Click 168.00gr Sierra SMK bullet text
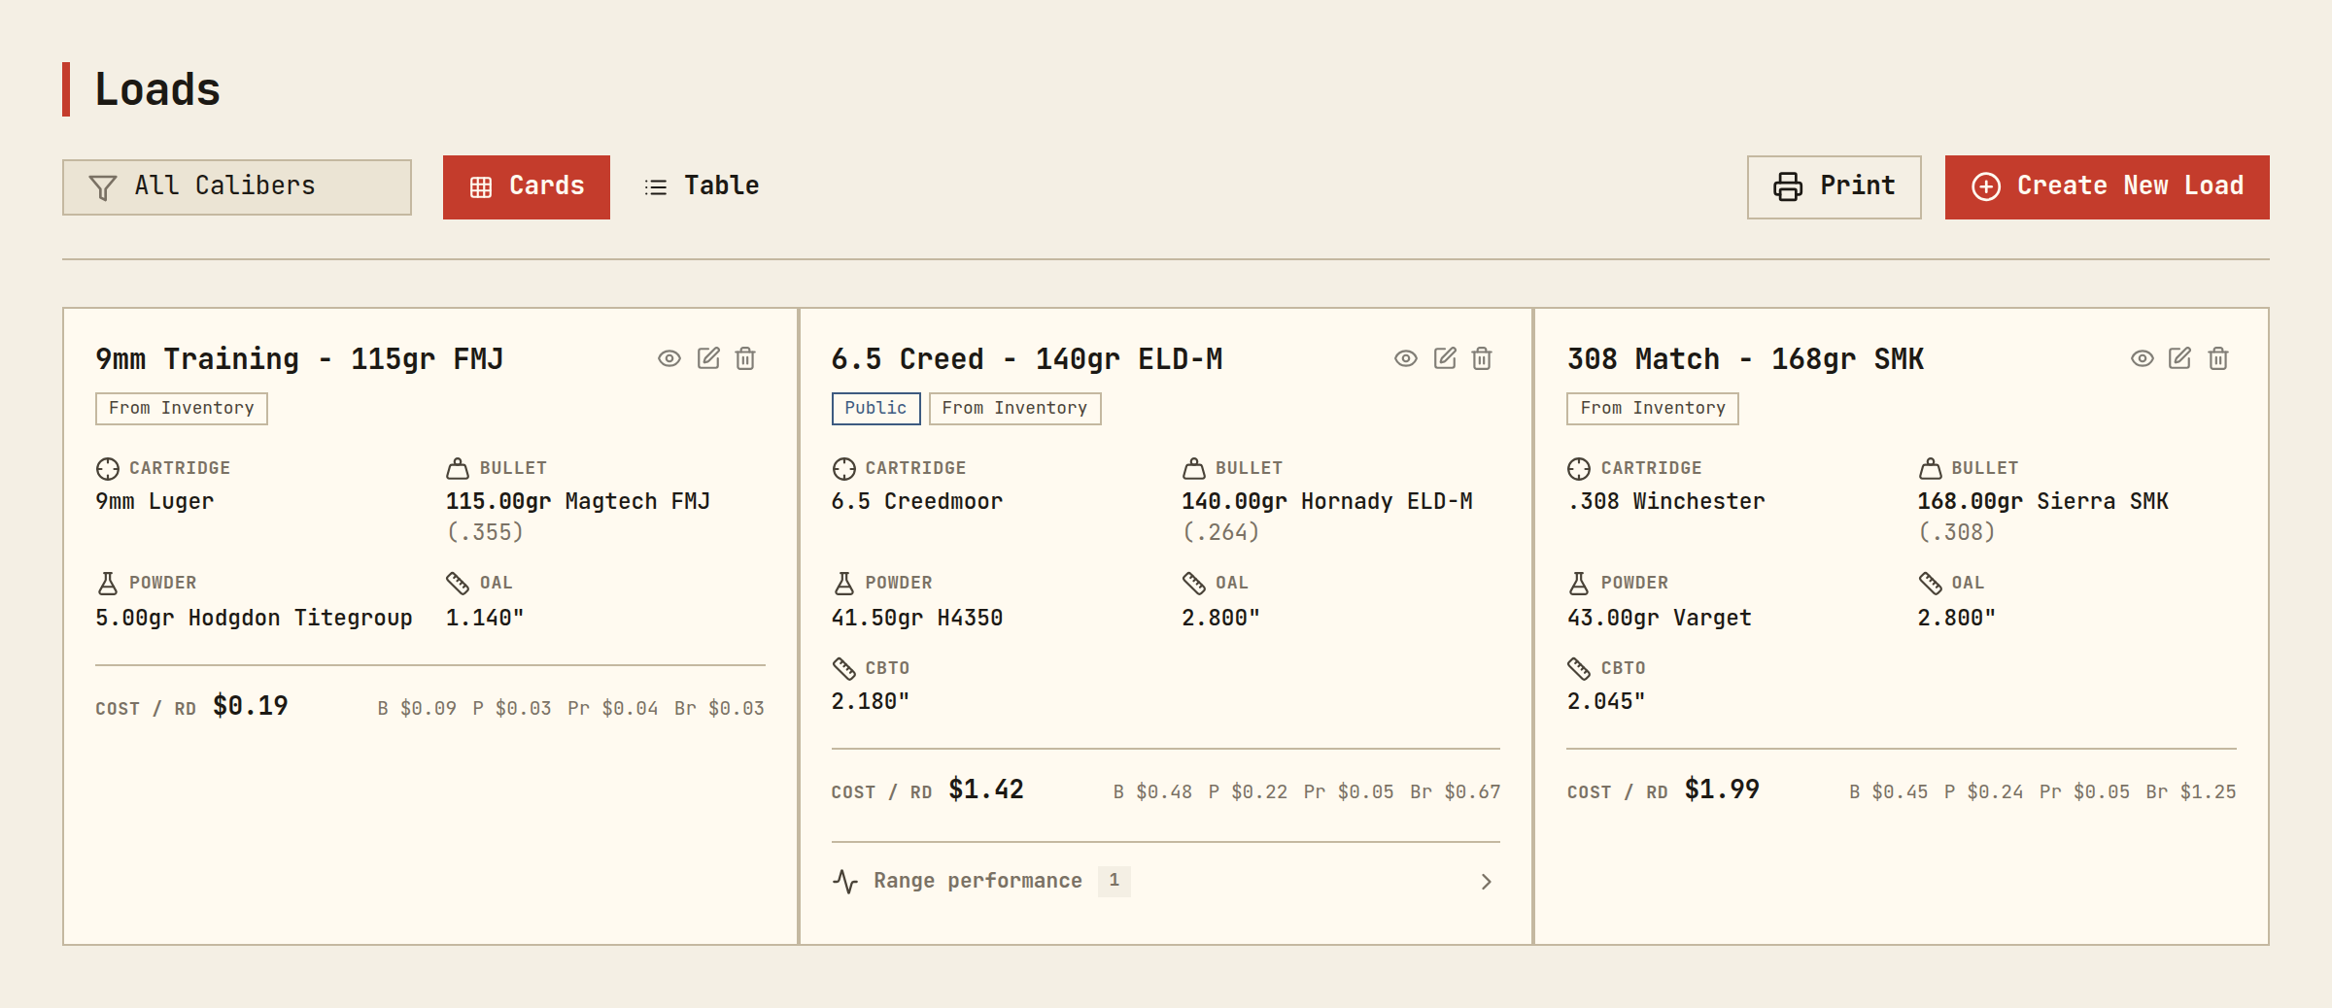 click(2043, 502)
